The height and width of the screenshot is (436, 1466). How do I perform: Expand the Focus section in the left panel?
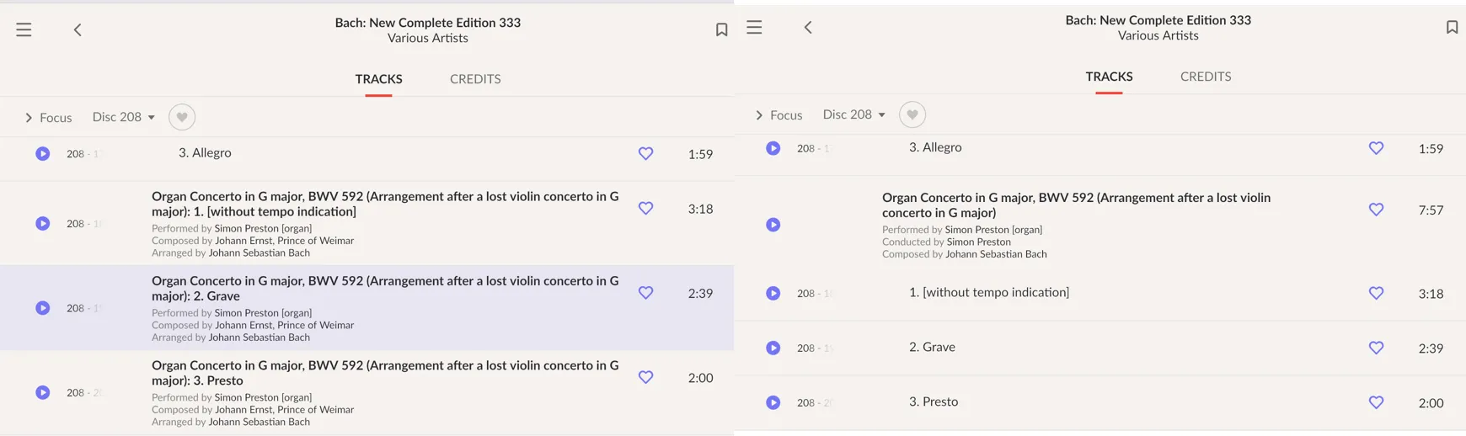[48, 118]
